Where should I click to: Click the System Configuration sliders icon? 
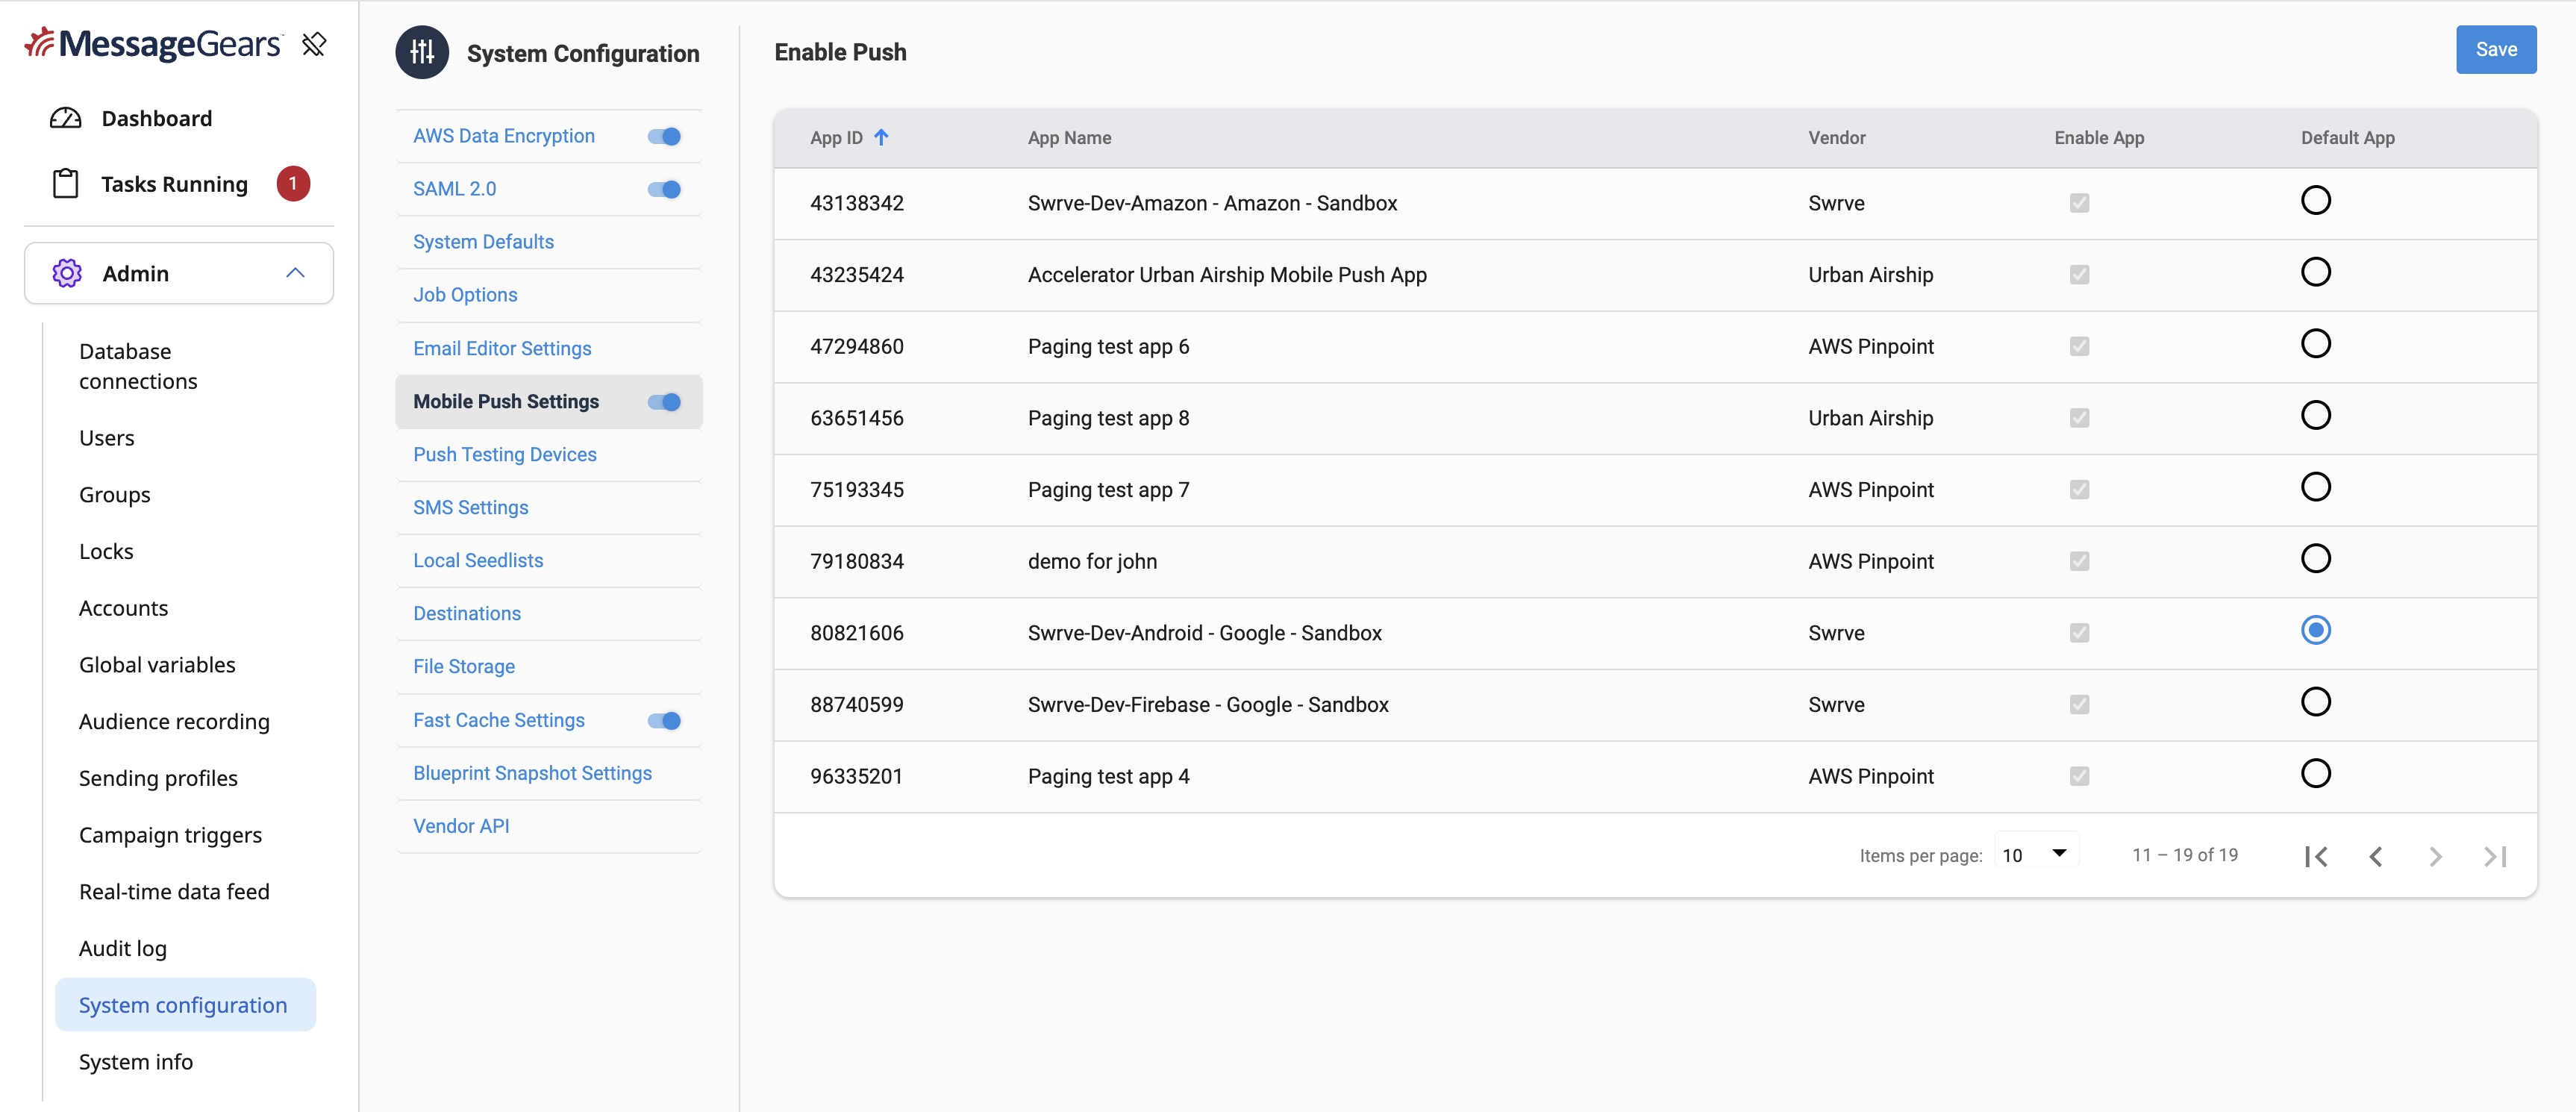click(x=422, y=52)
